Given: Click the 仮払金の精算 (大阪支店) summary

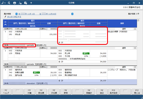Looking at the screenshot, I should [118, 32].
